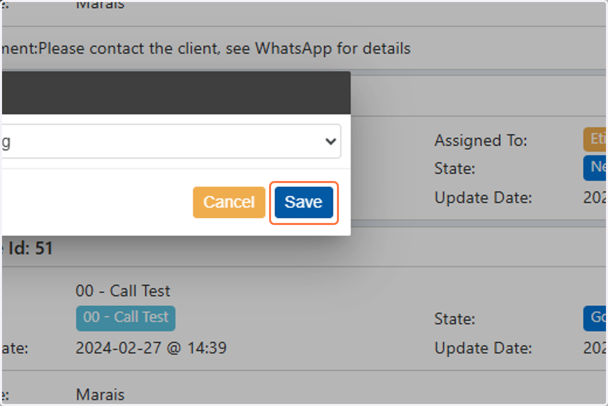Viewport: 608px width, 406px height.
Task: Click the teal '00 - Call Test' badge
Action: (126, 318)
